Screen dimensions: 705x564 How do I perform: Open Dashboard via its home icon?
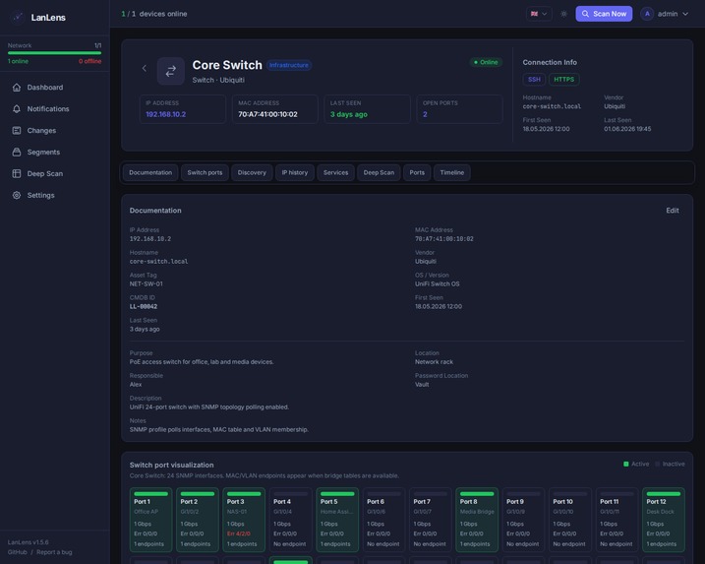[x=17, y=88]
